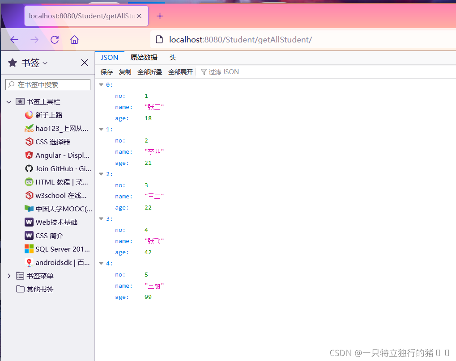Click the address bar URL

(x=240, y=39)
